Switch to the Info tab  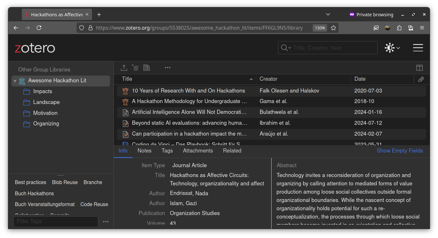coord(123,151)
